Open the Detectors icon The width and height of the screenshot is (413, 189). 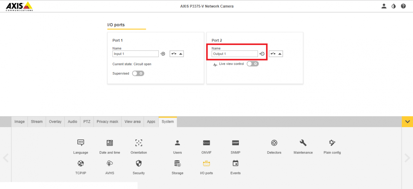274,143
